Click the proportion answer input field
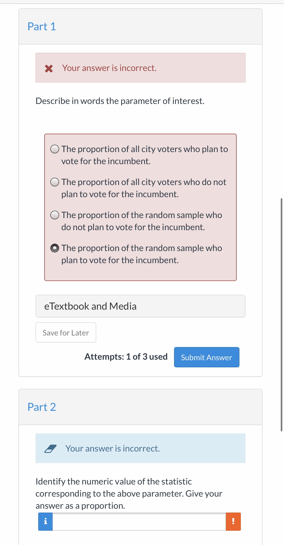The width and height of the screenshot is (284, 545). click(x=139, y=521)
